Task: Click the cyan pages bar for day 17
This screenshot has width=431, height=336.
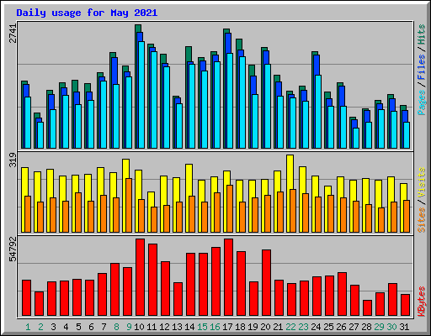Action: click(x=230, y=101)
